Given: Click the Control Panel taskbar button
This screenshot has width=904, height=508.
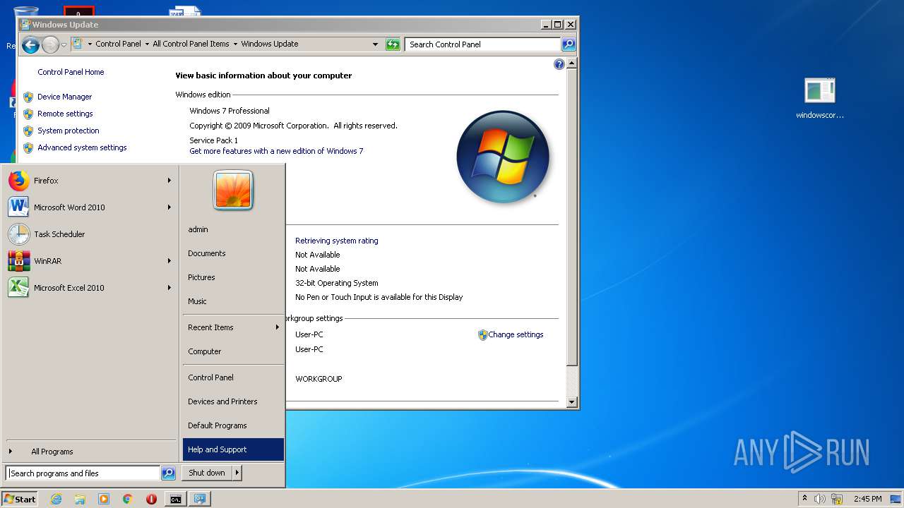Looking at the screenshot, I should (x=200, y=499).
